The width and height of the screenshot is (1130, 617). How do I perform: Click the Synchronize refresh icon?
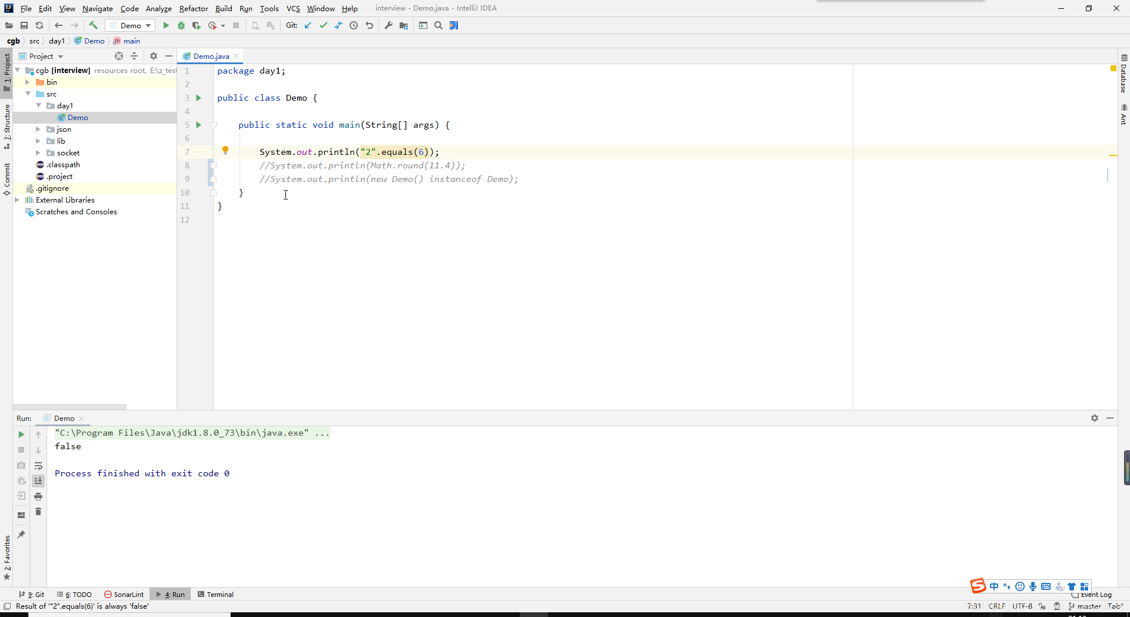(39, 25)
